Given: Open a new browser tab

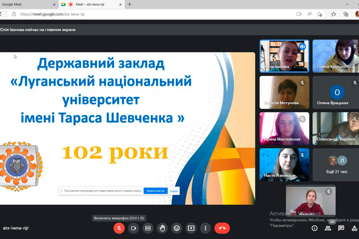Looking at the screenshot, I should tap(130, 4).
